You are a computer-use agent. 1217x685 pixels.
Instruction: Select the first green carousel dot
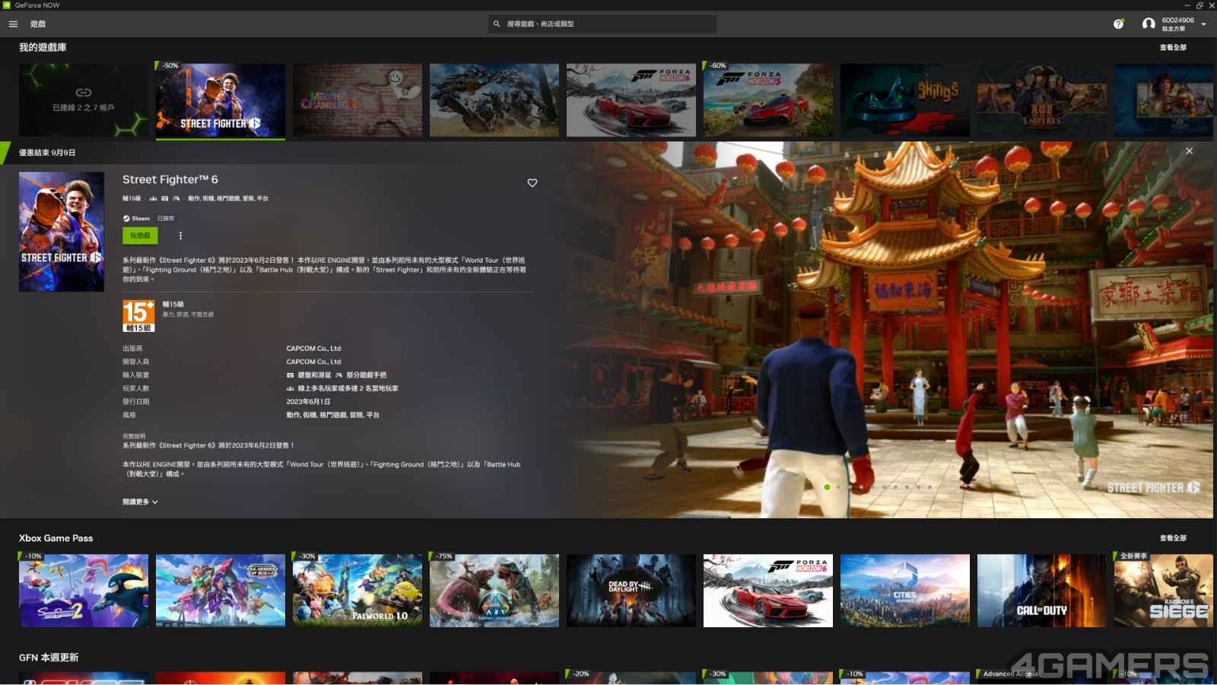[x=827, y=487]
